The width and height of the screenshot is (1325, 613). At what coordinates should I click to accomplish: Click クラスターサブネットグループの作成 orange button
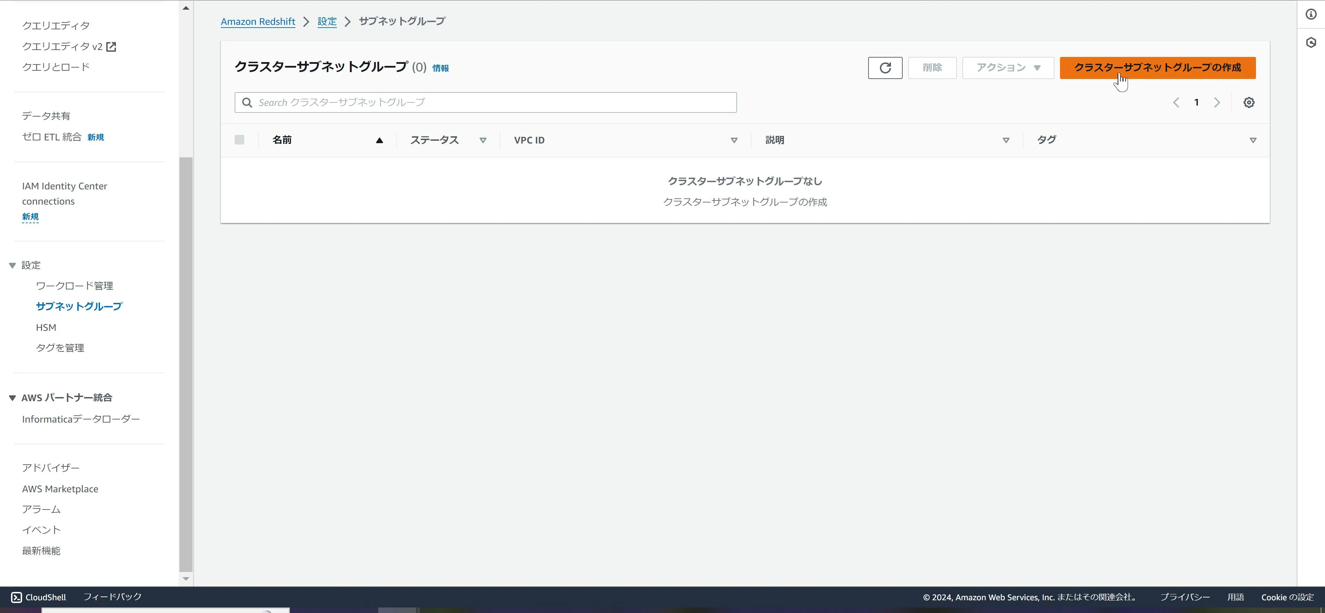(x=1157, y=68)
